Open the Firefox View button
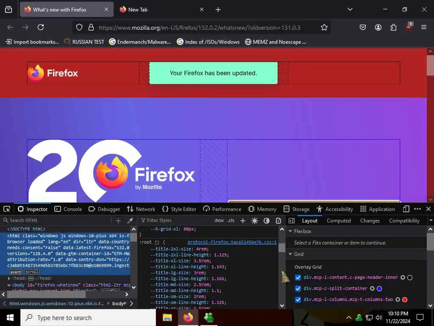Screen dimensions: 434x326 pyautogui.click(x=8, y=10)
